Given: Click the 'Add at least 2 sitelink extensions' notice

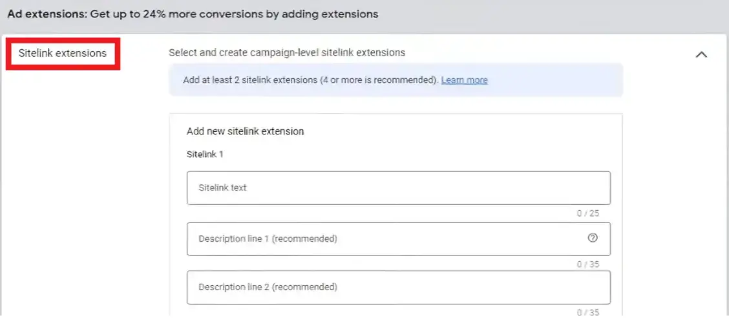Looking at the screenshot, I should [396, 80].
